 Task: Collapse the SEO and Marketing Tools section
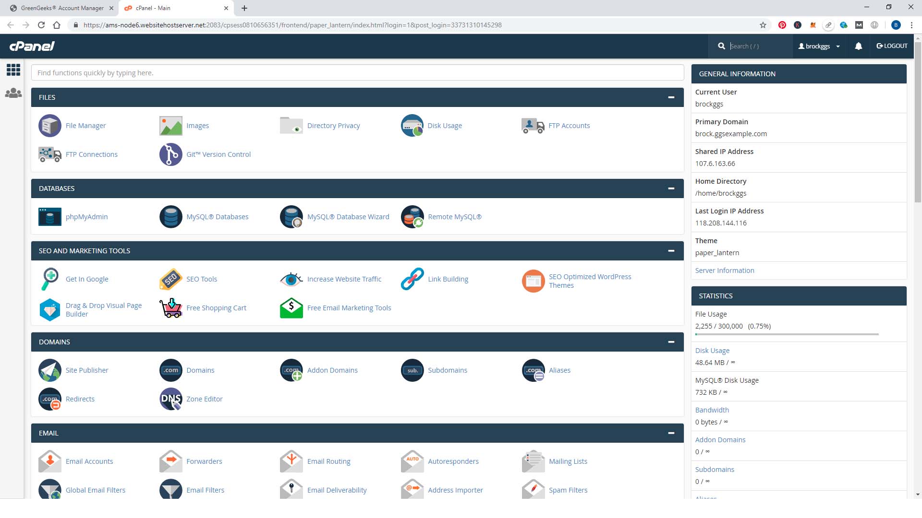[671, 251]
